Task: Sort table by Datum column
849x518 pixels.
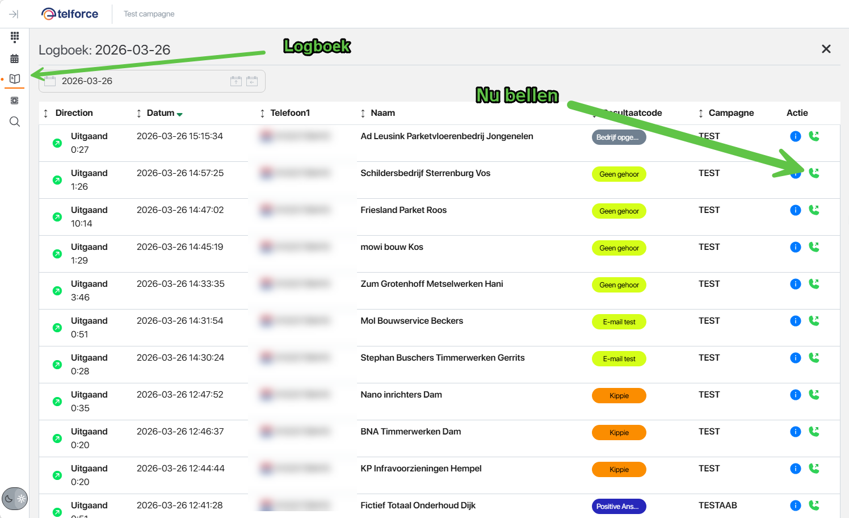Action: (161, 113)
